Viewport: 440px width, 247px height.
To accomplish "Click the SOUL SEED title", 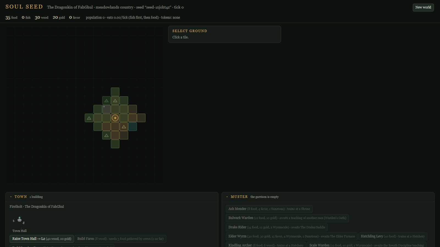I will [x=24, y=7].
